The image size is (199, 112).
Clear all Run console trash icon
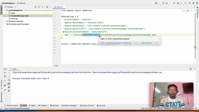pyautogui.click(x=9, y=91)
